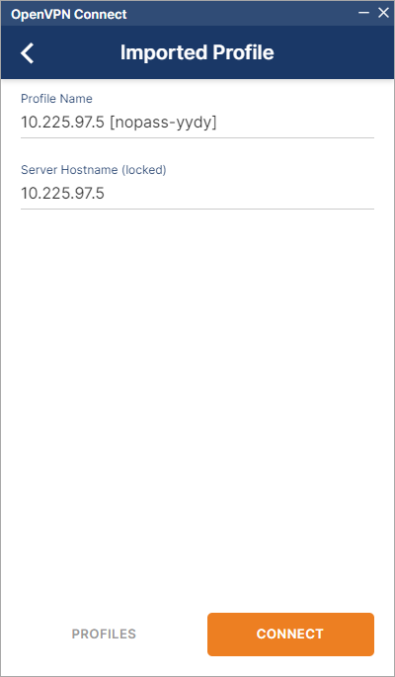This screenshot has width=395, height=677.
Task: Click the orange CONNECT button
Action: click(290, 634)
